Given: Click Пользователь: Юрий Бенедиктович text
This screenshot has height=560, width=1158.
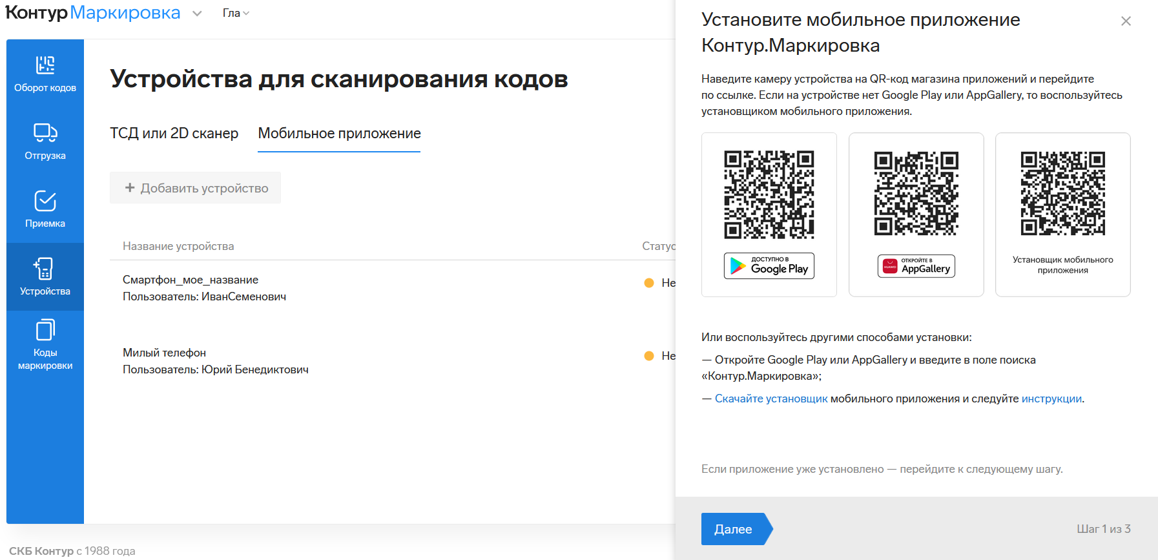Looking at the screenshot, I should (x=216, y=369).
